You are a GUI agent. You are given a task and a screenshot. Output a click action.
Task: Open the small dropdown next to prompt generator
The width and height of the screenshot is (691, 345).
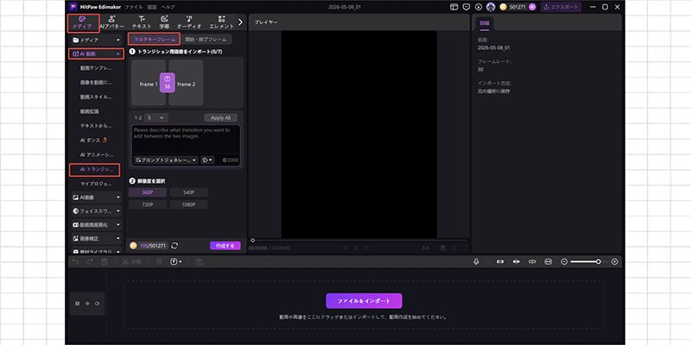click(x=207, y=160)
